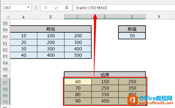
Task: Select cell A61 containing 20
Action: [x=24, y=42]
